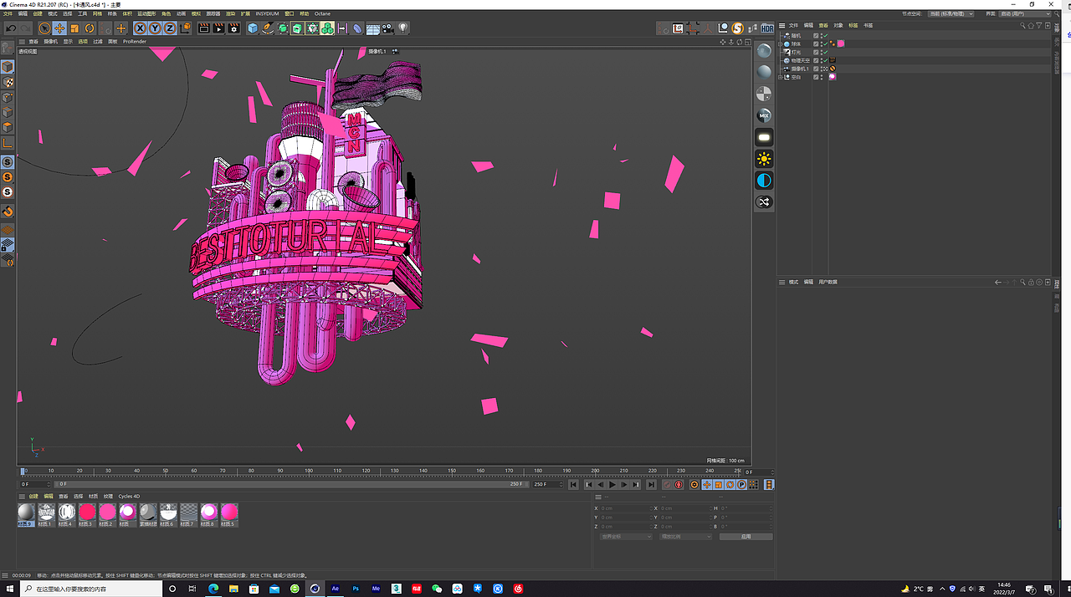
Task: Click the Windows Start button
Action: coord(9,589)
